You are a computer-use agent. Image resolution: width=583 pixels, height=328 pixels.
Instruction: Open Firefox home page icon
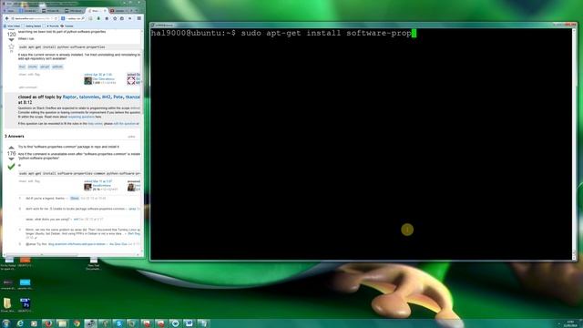coord(107,18)
